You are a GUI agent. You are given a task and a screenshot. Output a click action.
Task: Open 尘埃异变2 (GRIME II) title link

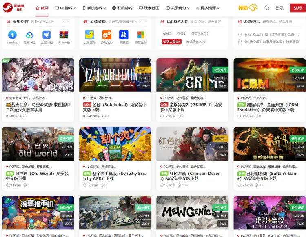click(191, 107)
